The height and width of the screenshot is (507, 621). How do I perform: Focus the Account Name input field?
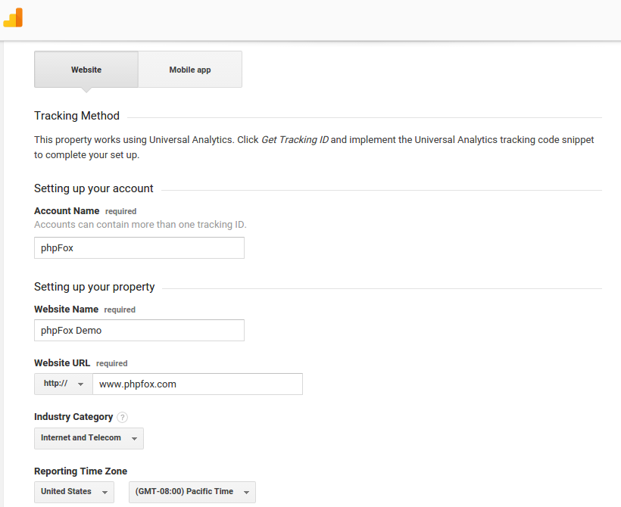pyautogui.click(x=139, y=247)
